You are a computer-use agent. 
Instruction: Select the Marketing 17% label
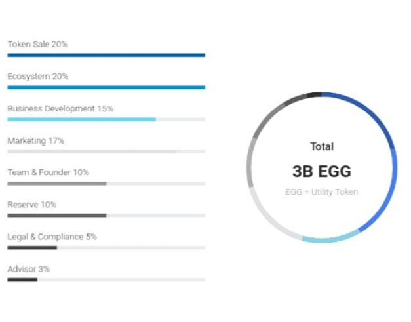pyautogui.click(x=35, y=140)
